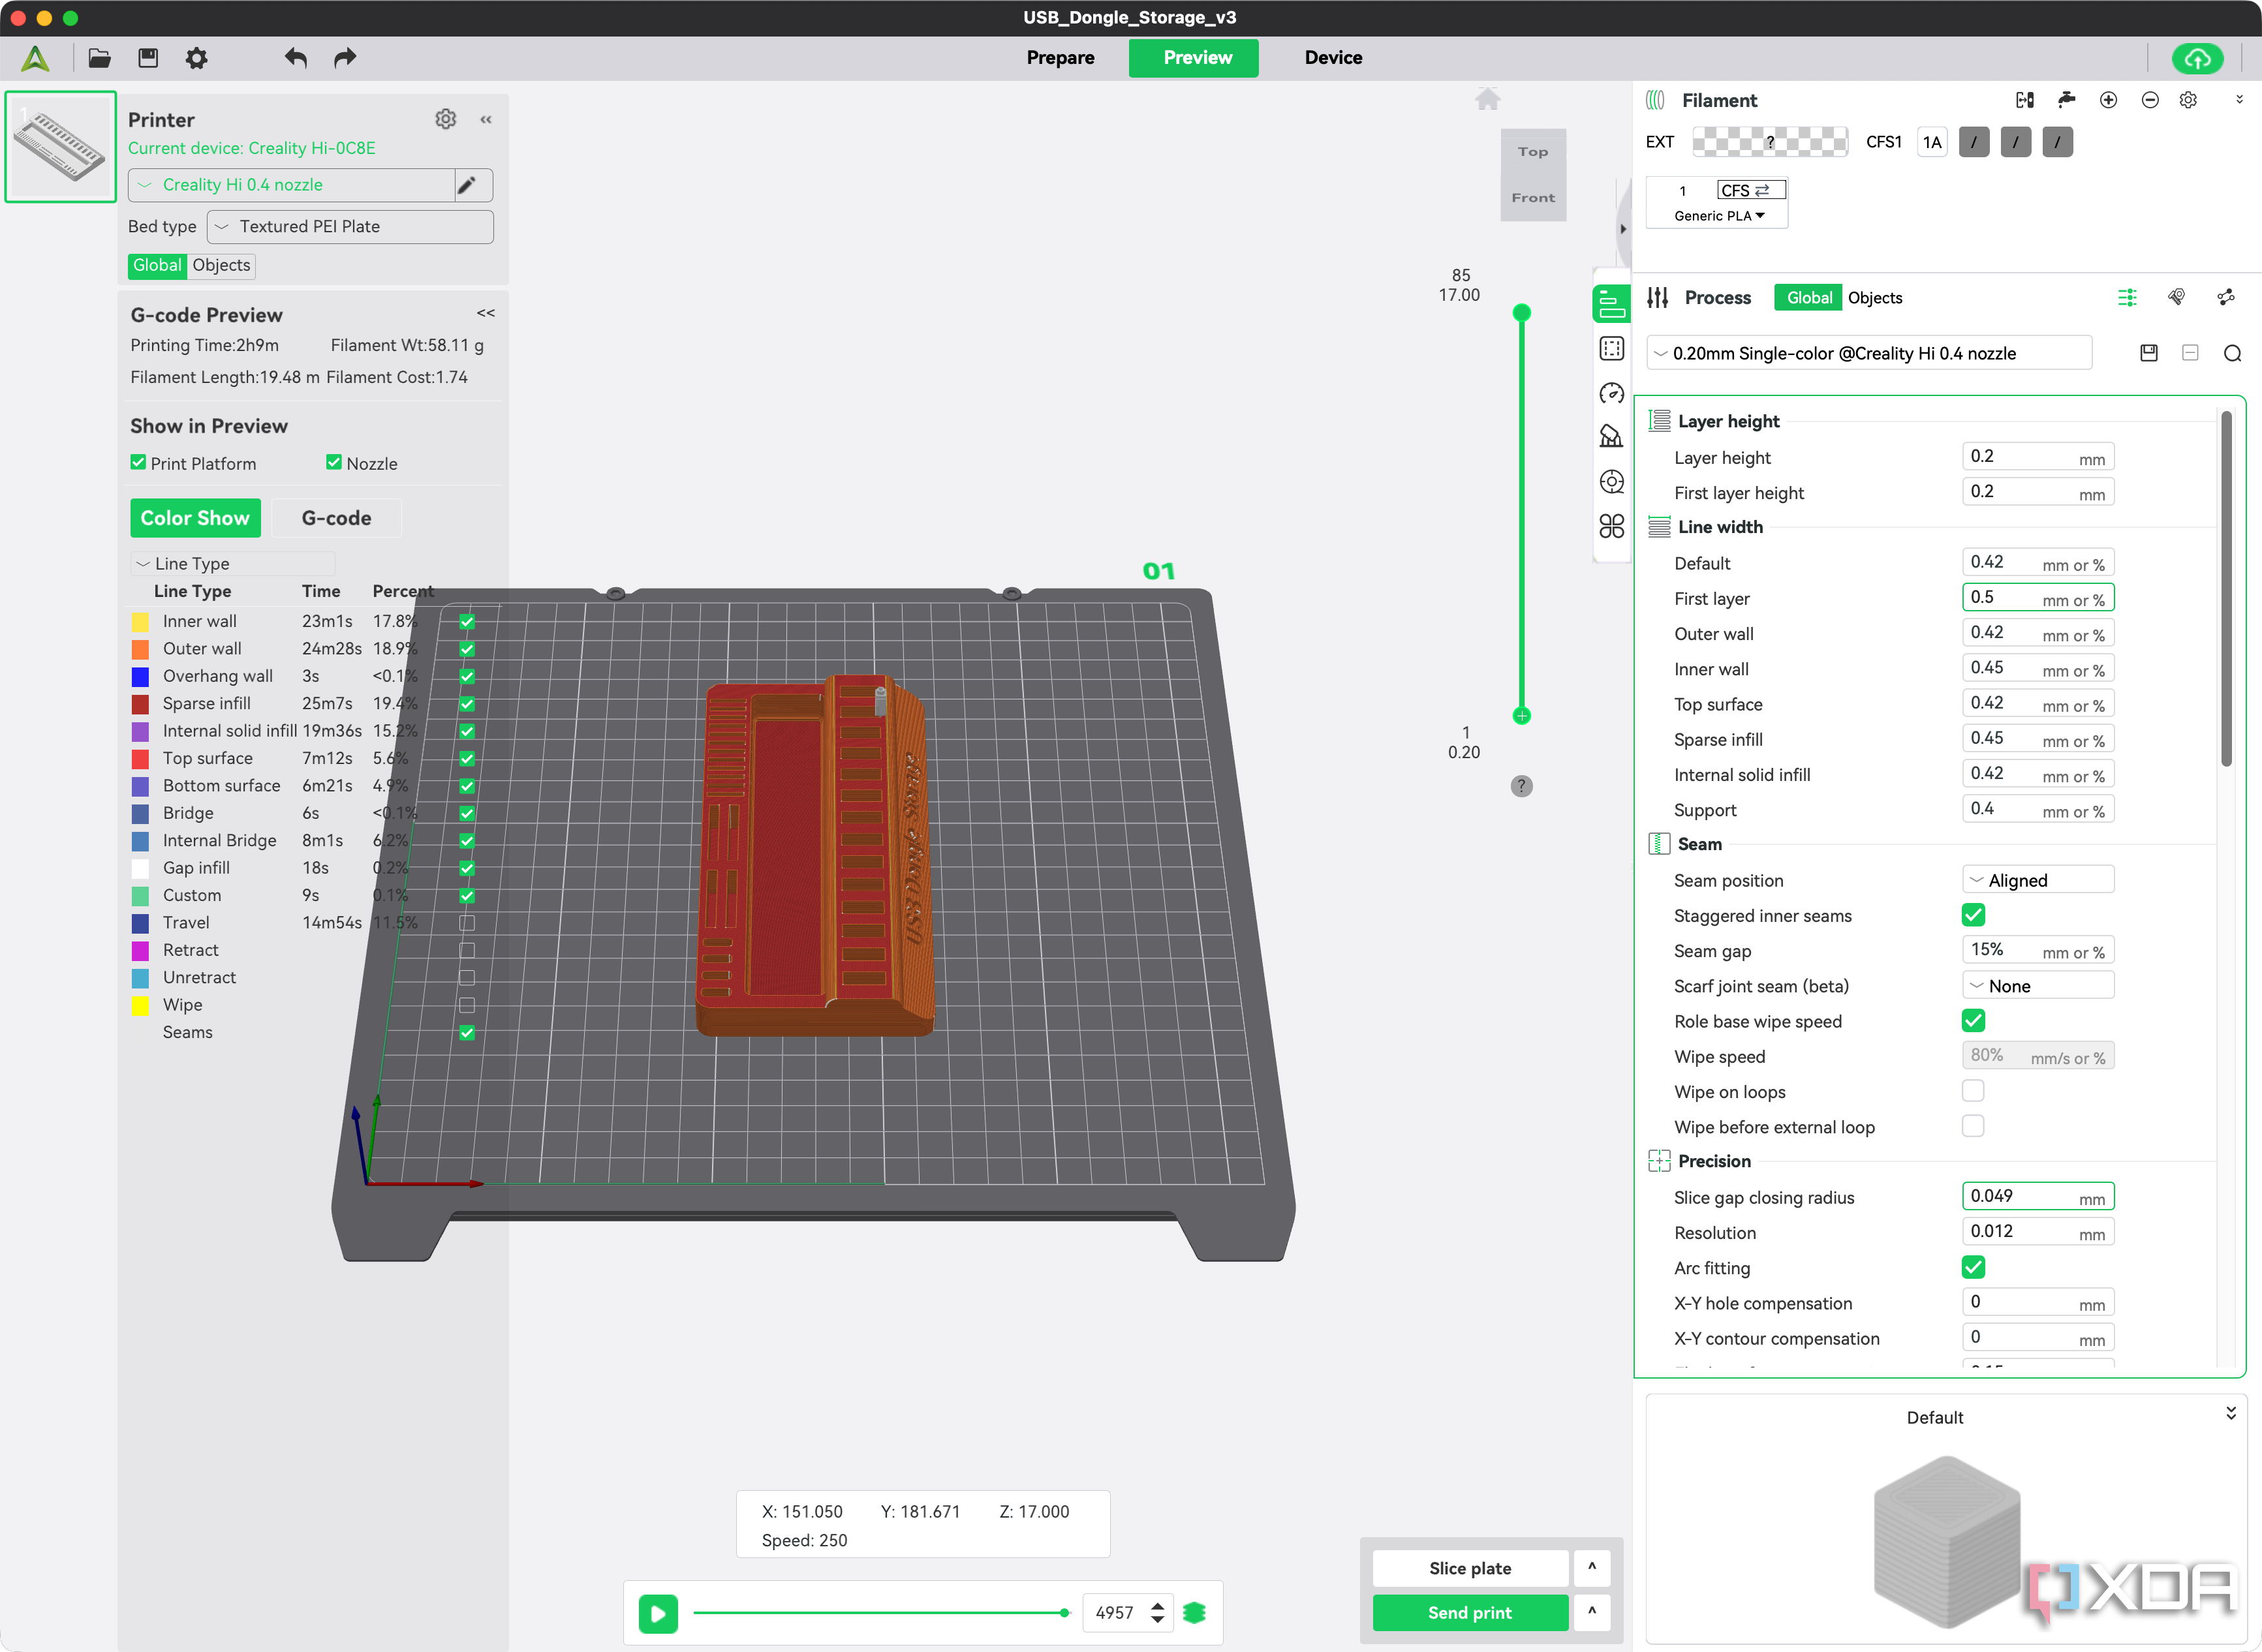Open printer settings gear icon
Viewport: 2262px width, 1652px height.
click(x=446, y=119)
